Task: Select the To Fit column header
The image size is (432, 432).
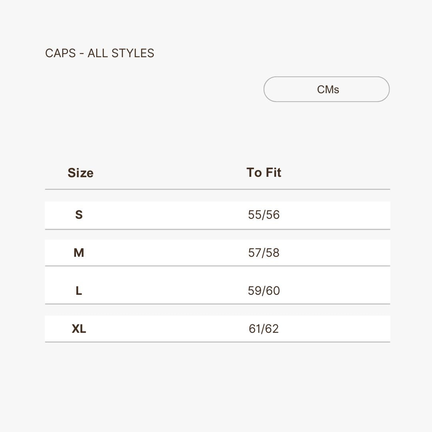Action: (x=264, y=172)
